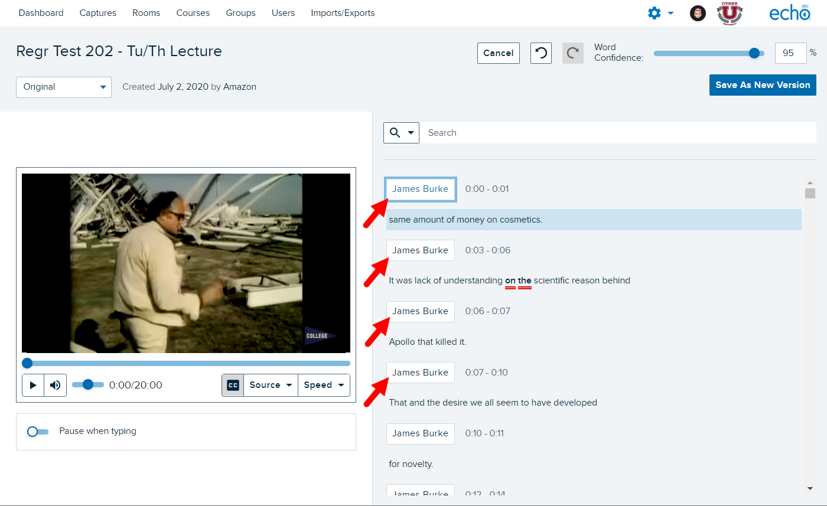The height and width of the screenshot is (506, 827).
Task: Click the Word Confidence percent field
Action: pyautogui.click(x=790, y=53)
